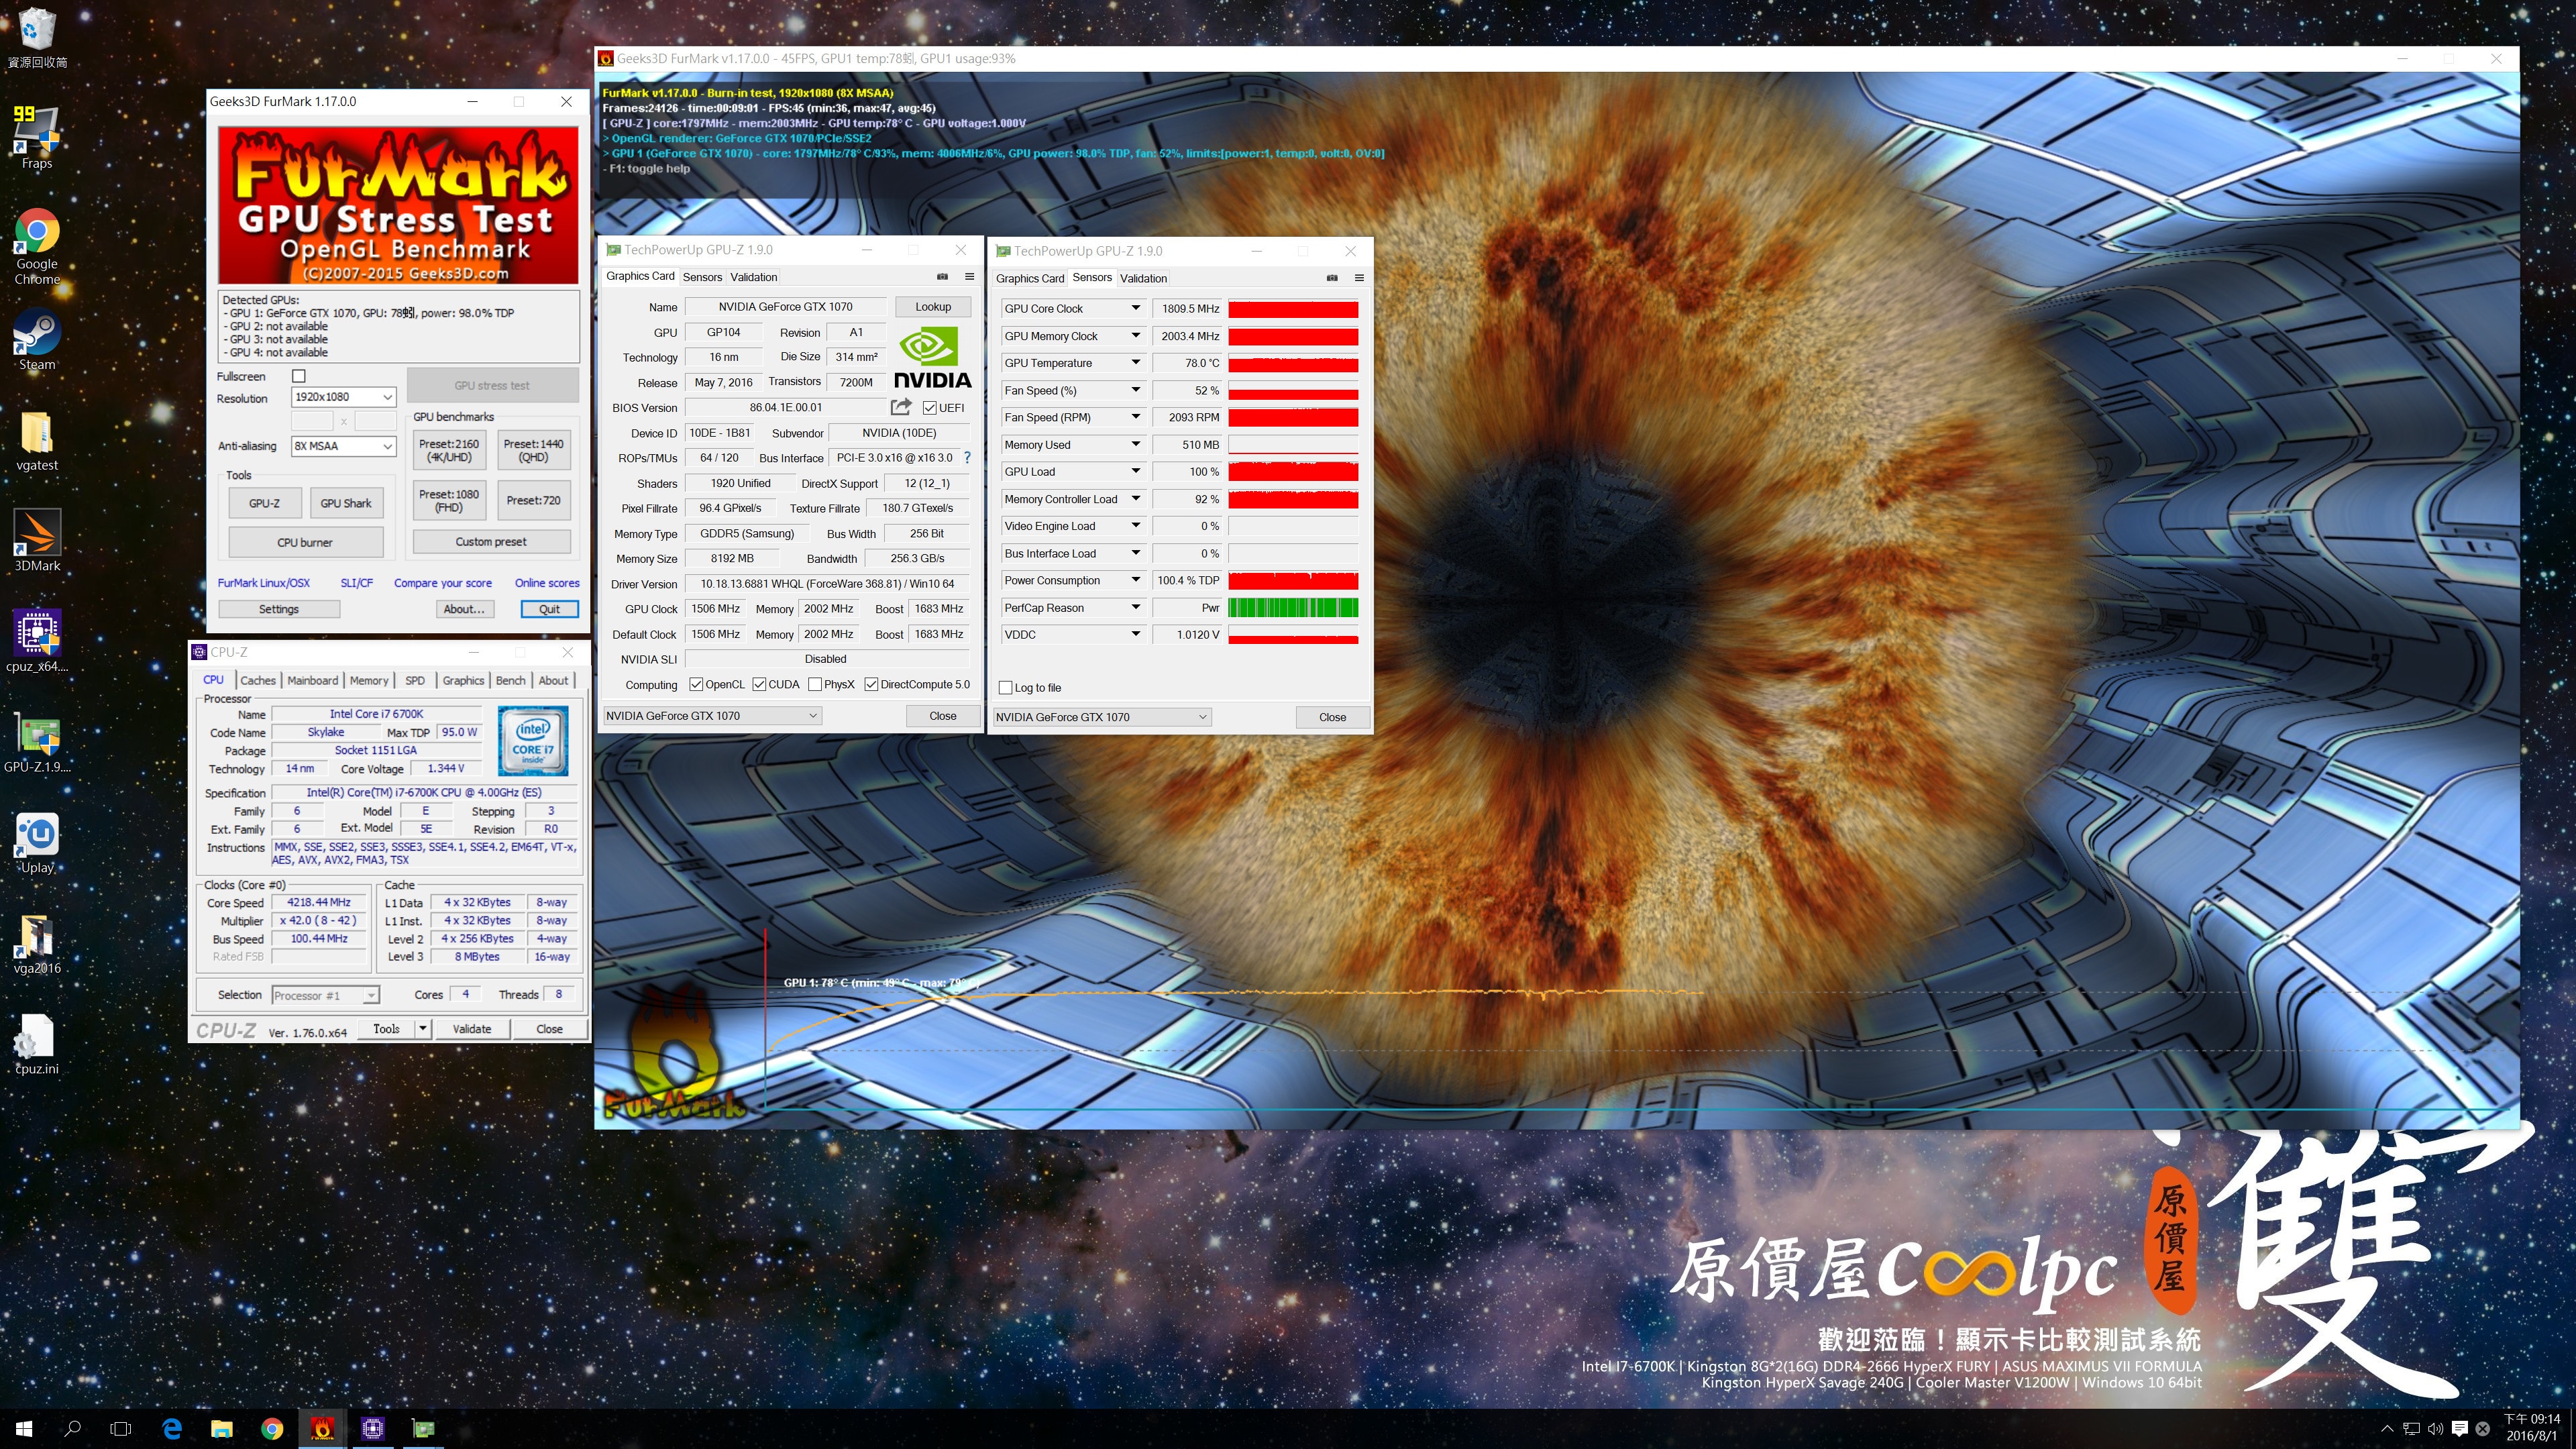
Task: Open taskbar search magnifier
Action: click(72, 1429)
